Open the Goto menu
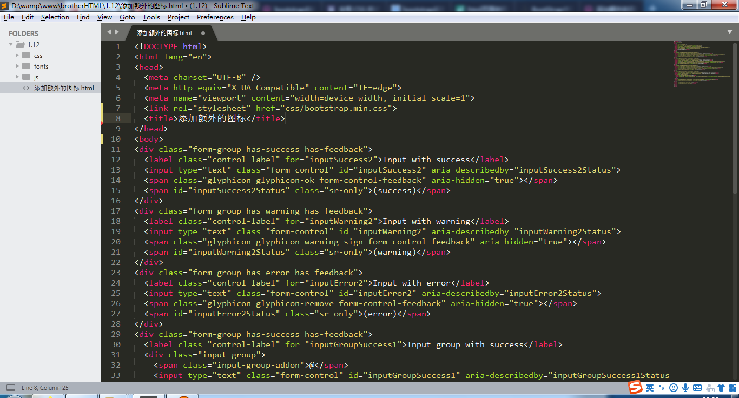 127,17
